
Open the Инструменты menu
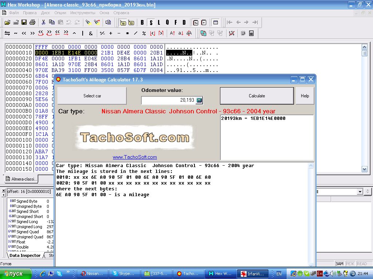[x=83, y=13]
